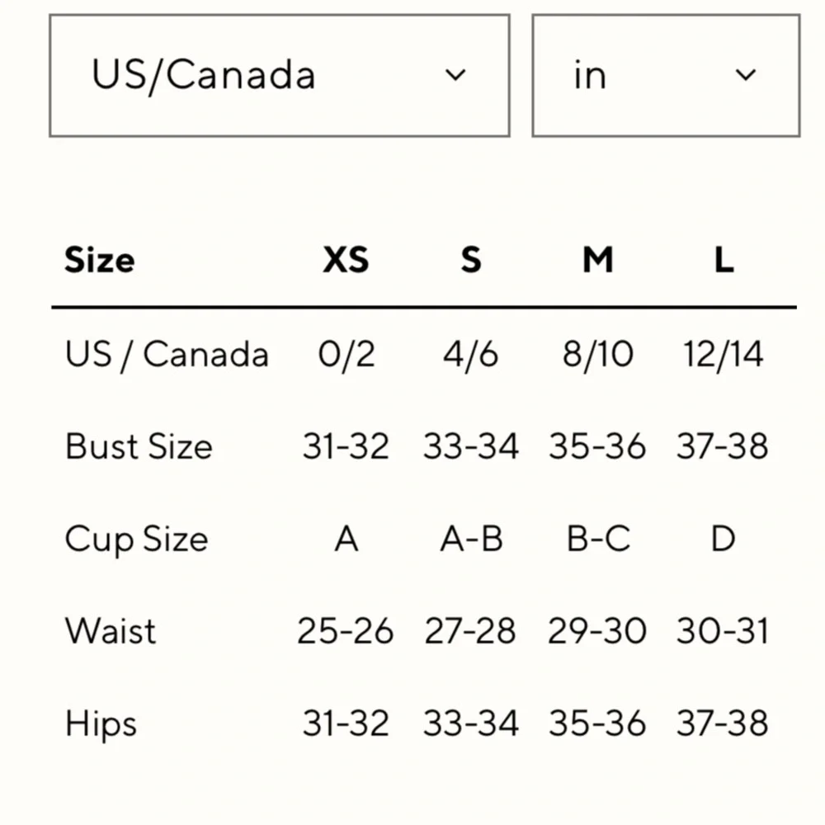Click the US / Canada row label
The height and width of the screenshot is (825, 825).
167,354
